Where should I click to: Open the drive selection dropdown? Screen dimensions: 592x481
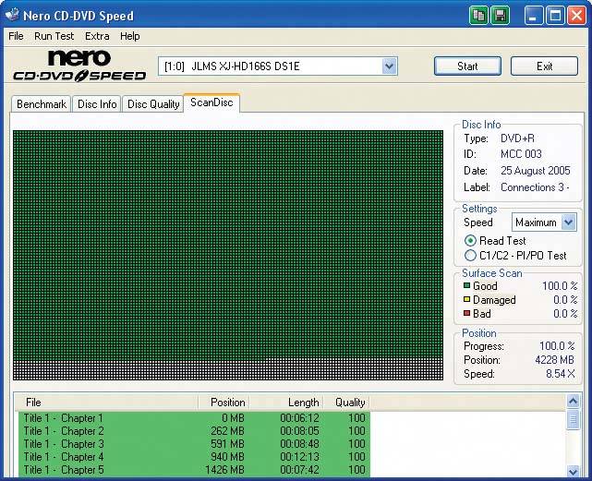click(x=389, y=66)
